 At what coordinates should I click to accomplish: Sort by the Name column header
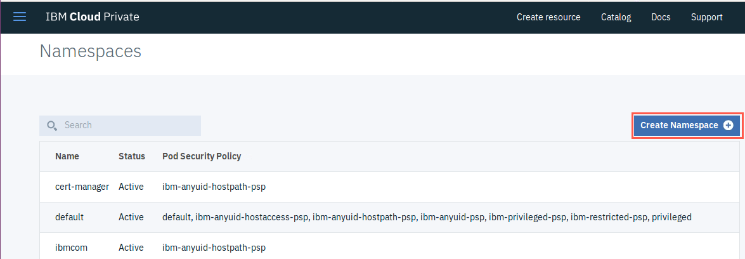67,156
